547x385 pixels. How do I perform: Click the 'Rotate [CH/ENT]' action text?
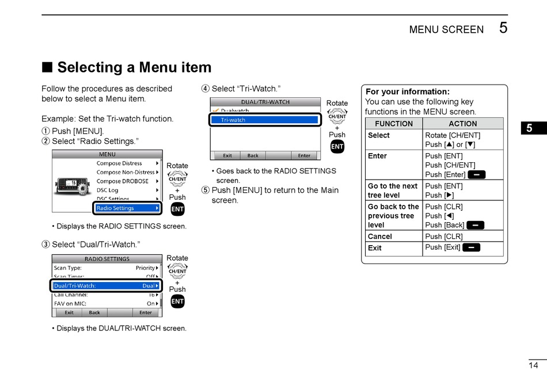453,135
